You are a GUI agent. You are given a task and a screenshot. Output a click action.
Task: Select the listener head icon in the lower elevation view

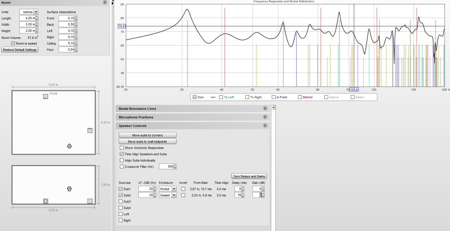[69, 189]
